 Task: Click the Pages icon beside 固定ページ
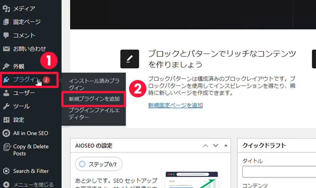6,22
